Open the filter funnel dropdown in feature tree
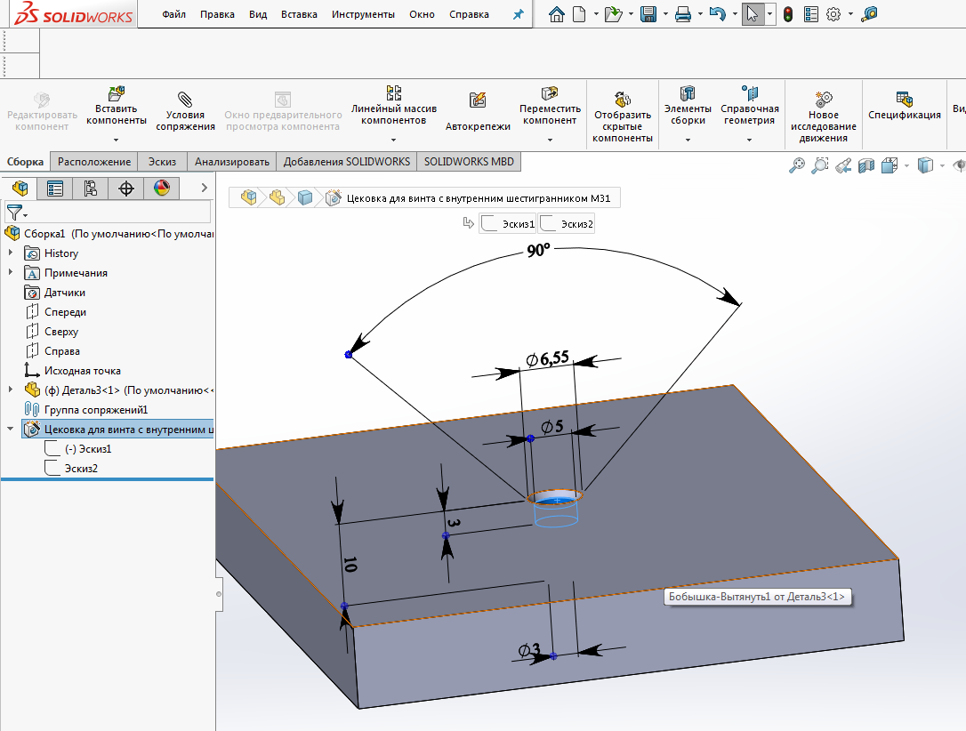 click(x=17, y=213)
